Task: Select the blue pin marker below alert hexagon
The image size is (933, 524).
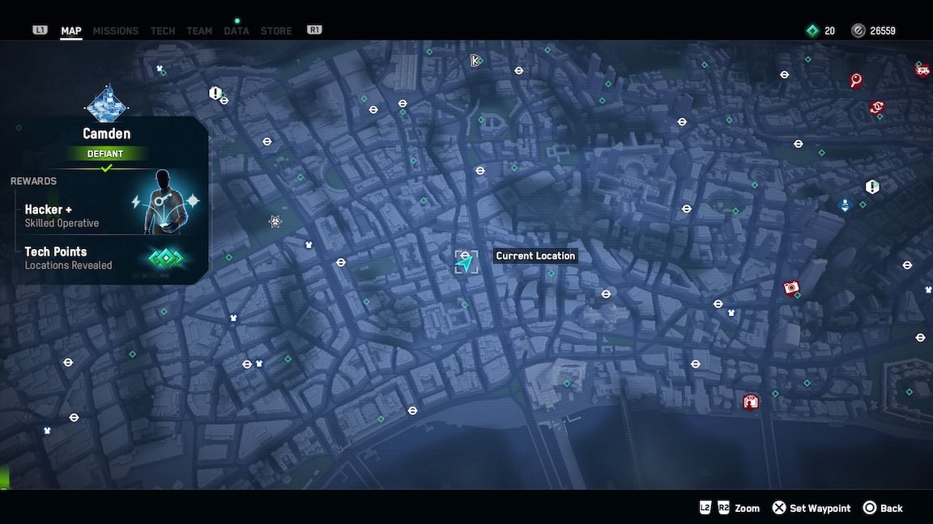Action: pyautogui.click(x=845, y=205)
